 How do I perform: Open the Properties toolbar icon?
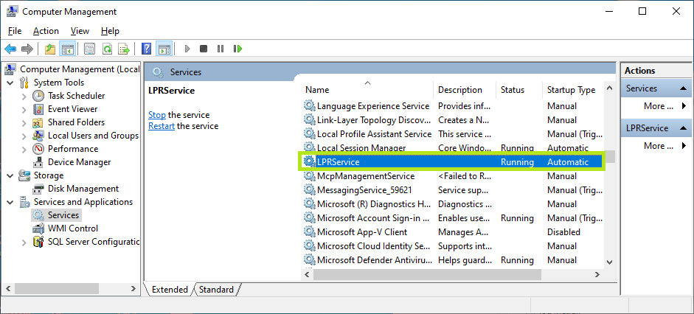tap(90, 49)
